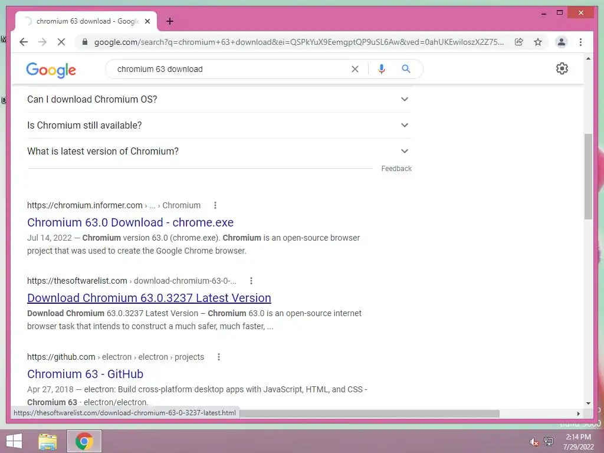Clear the search query text

point(354,69)
